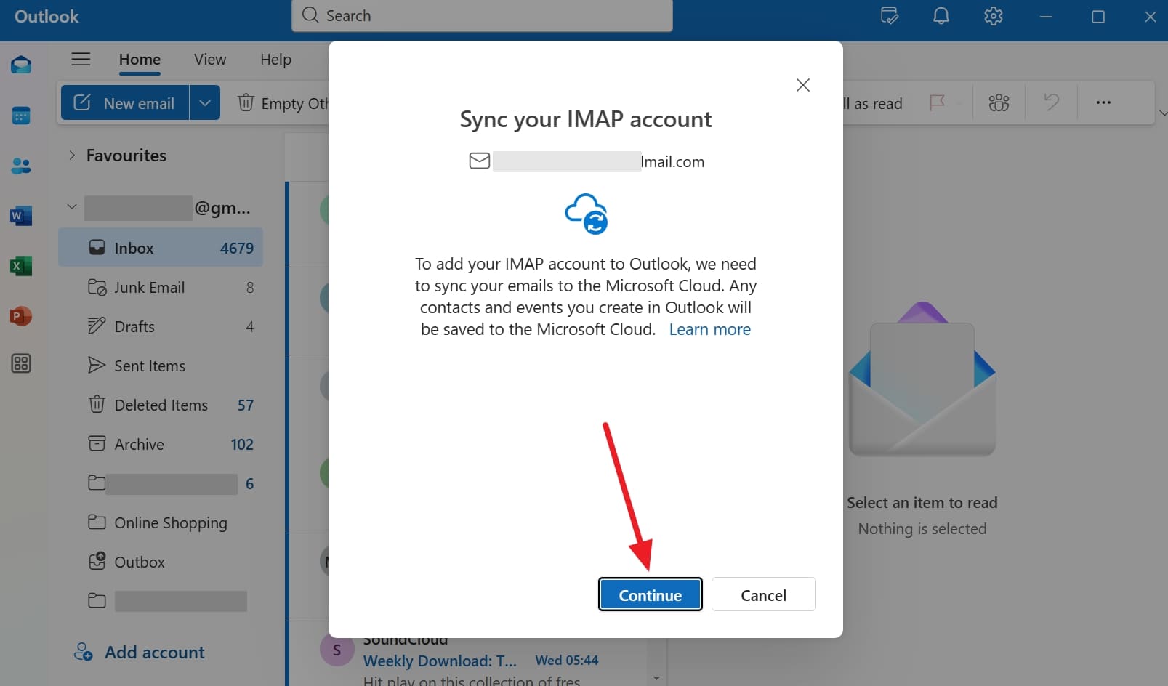Viewport: 1168px width, 686px height.
Task: Switch to the View tab
Action: click(x=210, y=60)
